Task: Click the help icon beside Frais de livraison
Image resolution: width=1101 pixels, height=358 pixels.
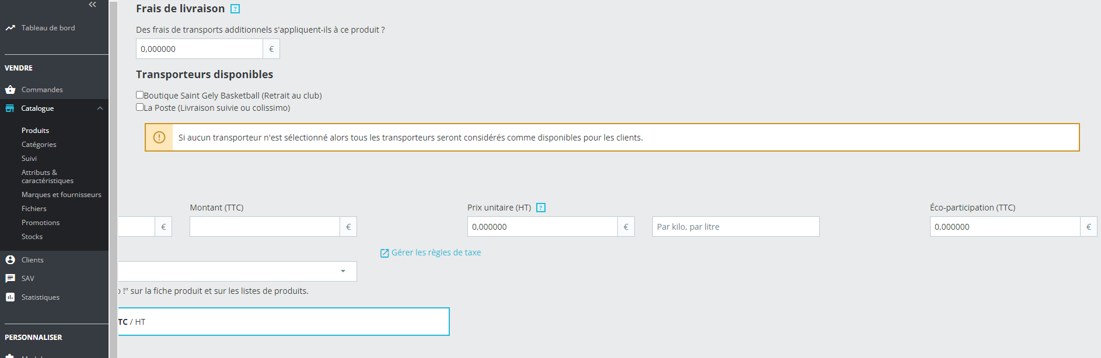Action: pos(235,9)
